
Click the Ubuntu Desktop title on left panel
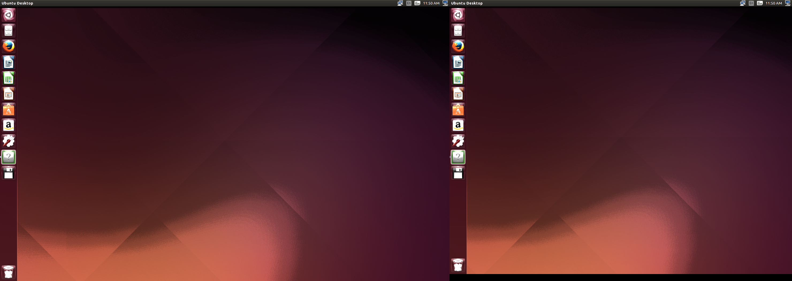(x=17, y=3)
